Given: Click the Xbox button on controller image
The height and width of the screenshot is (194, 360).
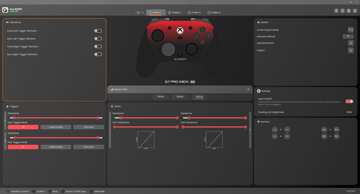Looking at the screenshot, I should pos(180,30).
